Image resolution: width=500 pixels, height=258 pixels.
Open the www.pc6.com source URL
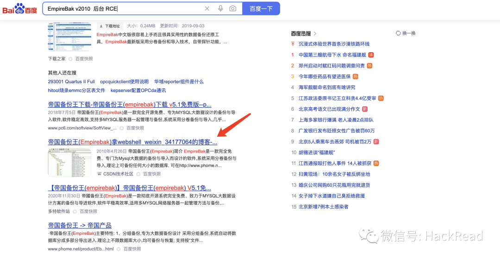82,128
